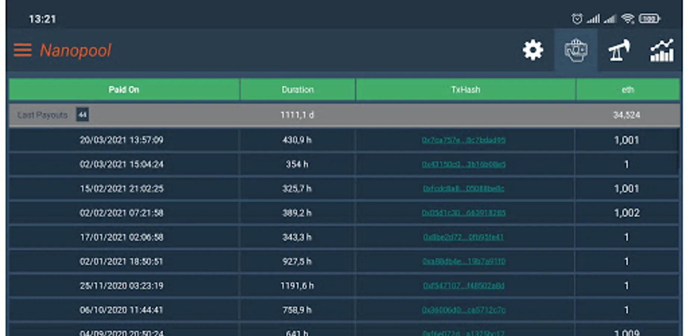Select date 02/01/2021 18:50:51

pos(122,261)
